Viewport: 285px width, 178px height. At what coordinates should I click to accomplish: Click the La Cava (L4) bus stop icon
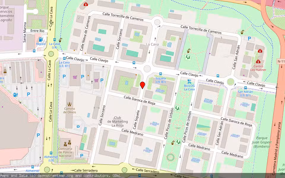click(55, 40)
